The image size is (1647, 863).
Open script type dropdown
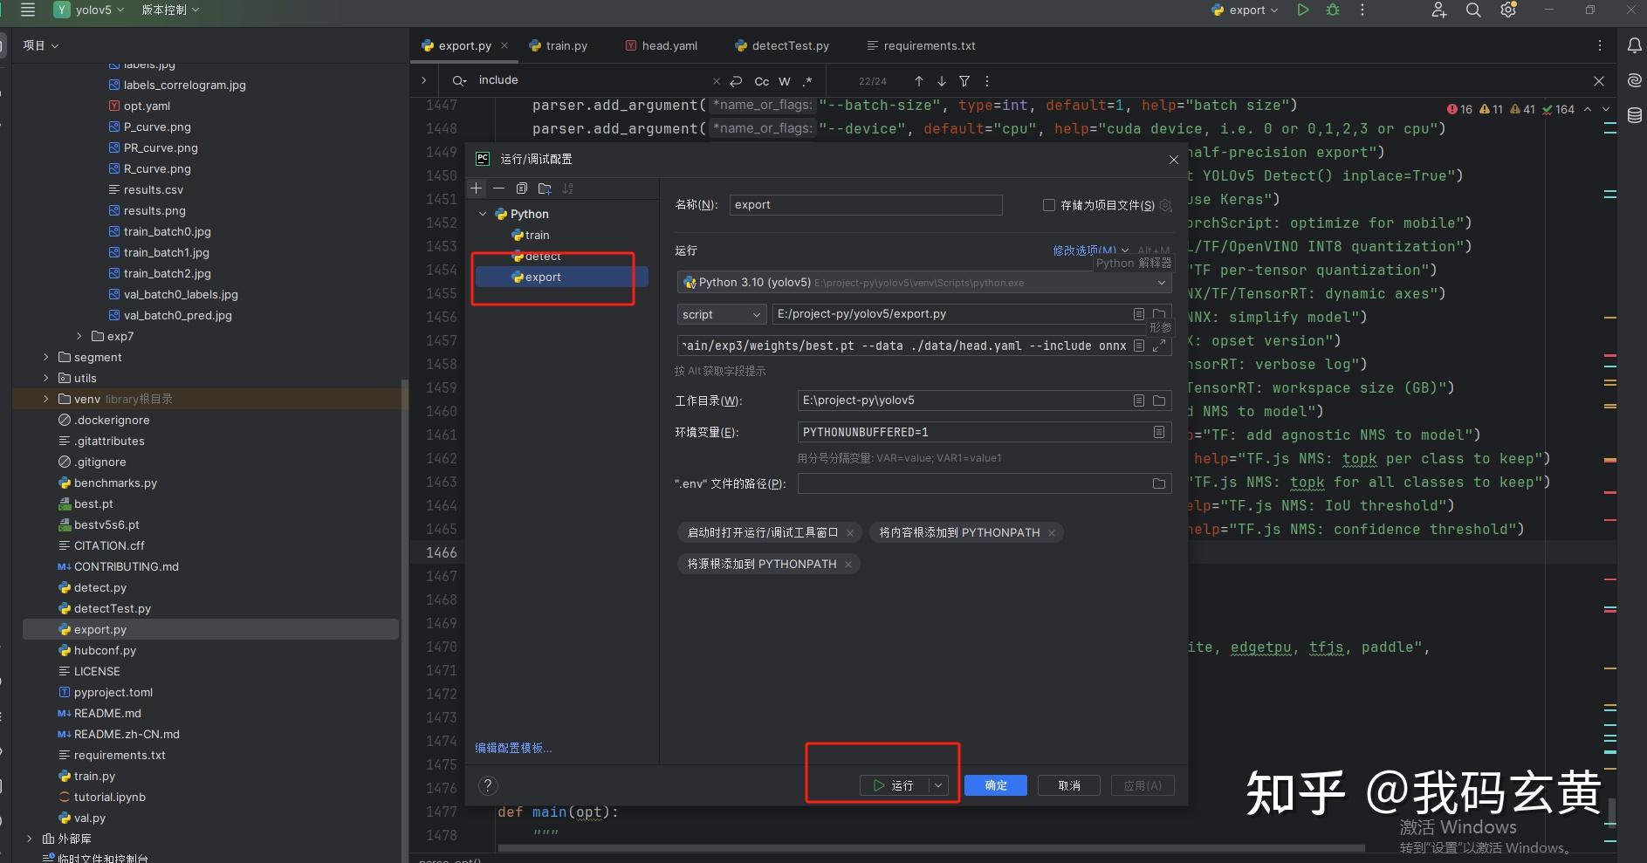click(722, 314)
